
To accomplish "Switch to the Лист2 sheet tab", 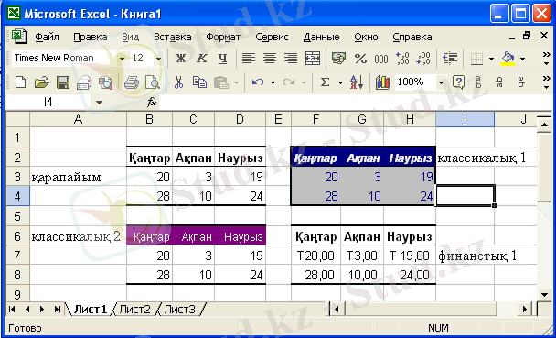I will coord(135,310).
